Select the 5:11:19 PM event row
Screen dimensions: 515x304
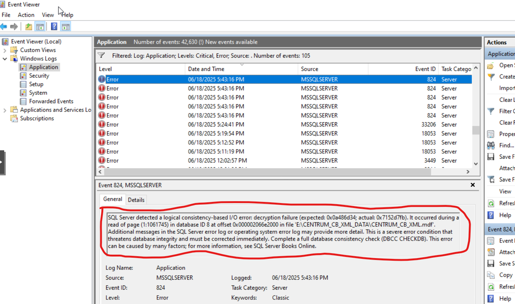tap(284, 151)
